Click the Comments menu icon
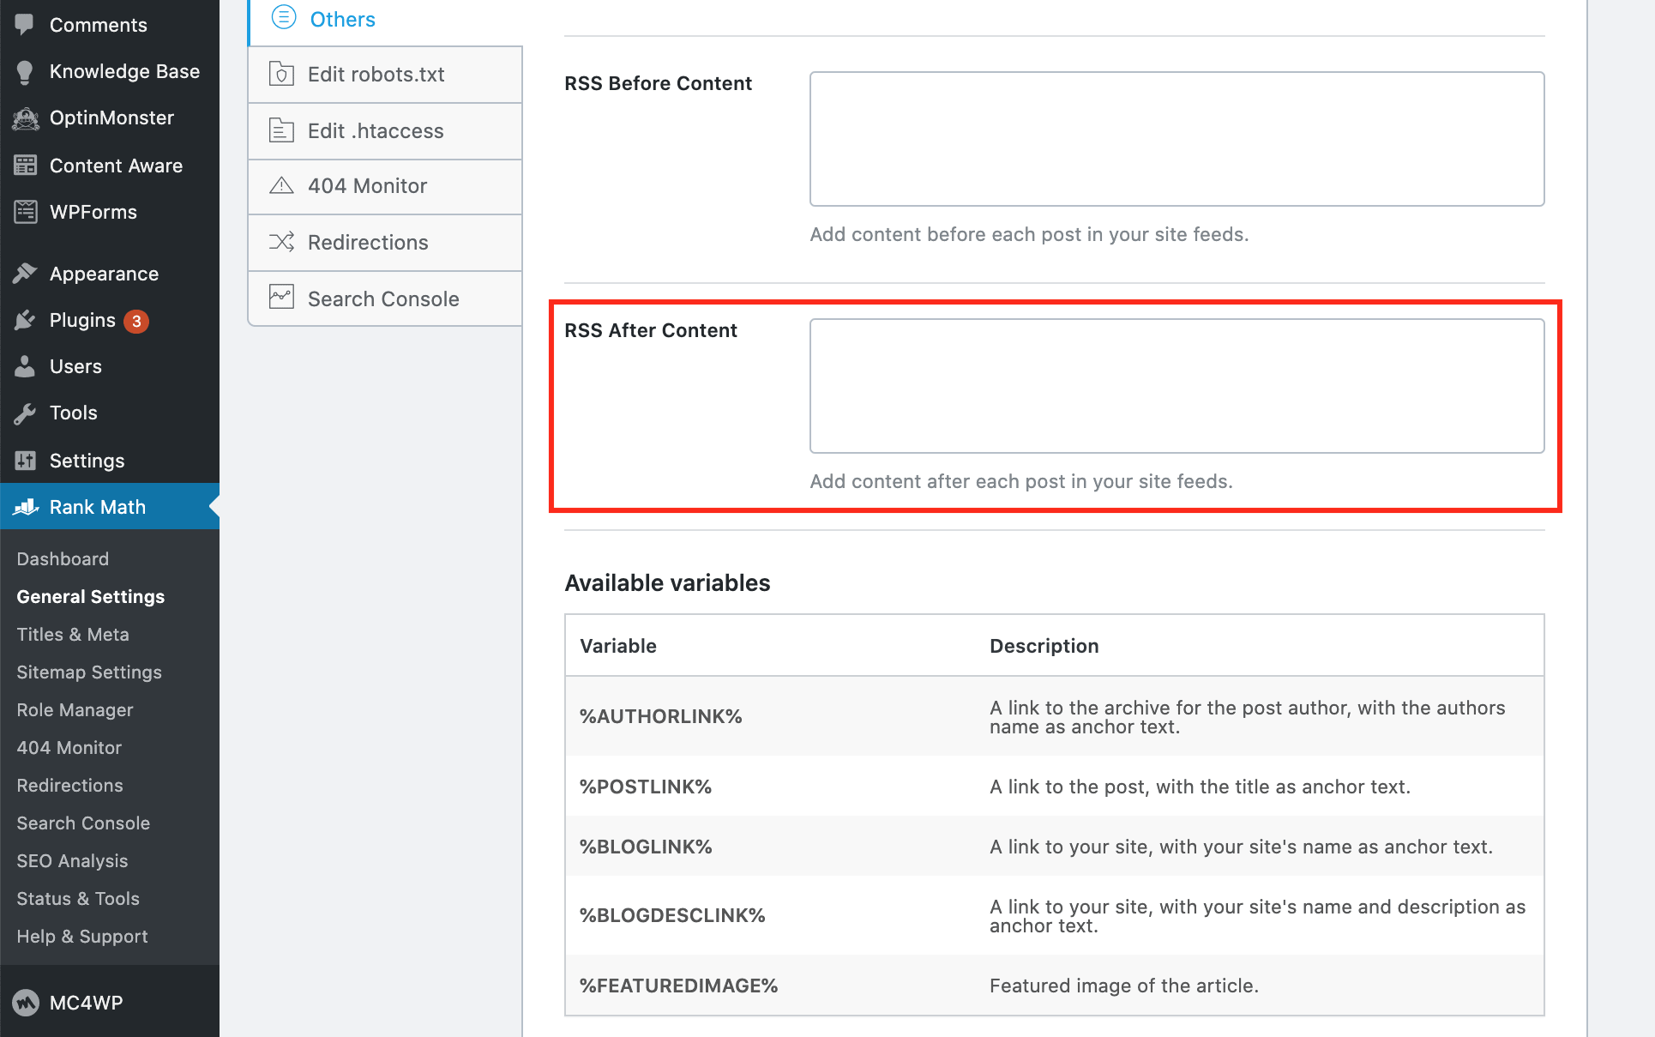This screenshot has height=1037, width=1655. tap(25, 22)
